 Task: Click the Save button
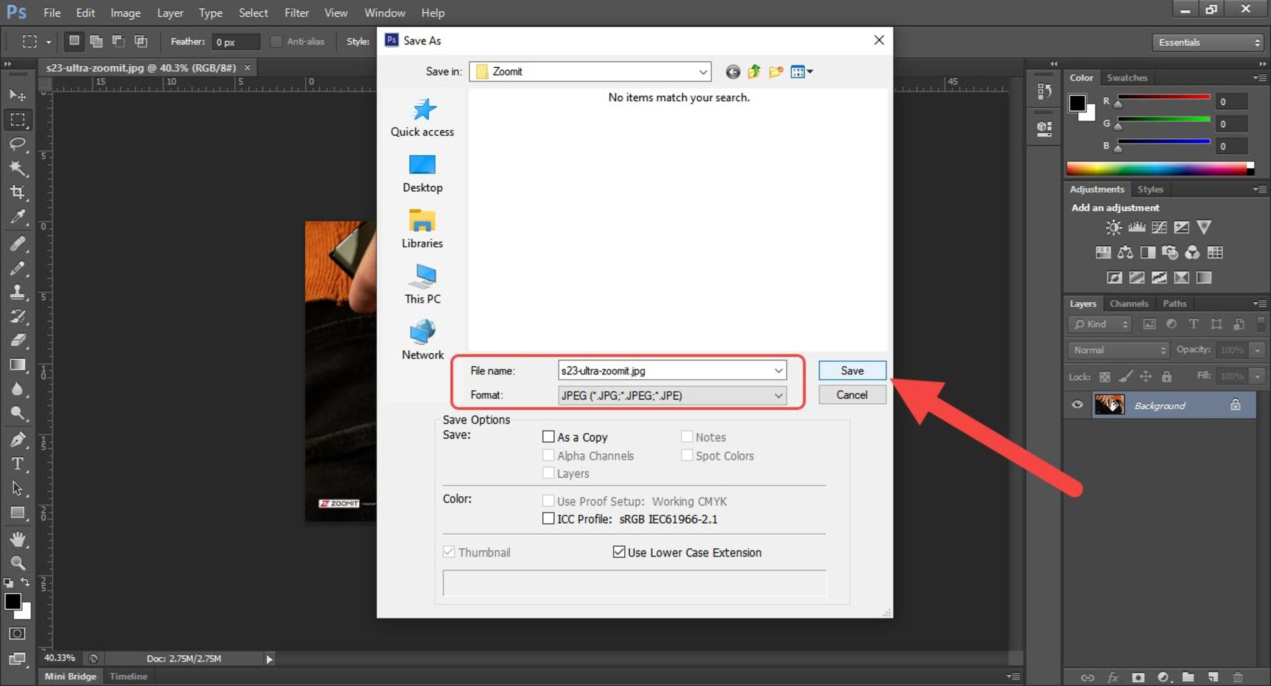coord(852,370)
